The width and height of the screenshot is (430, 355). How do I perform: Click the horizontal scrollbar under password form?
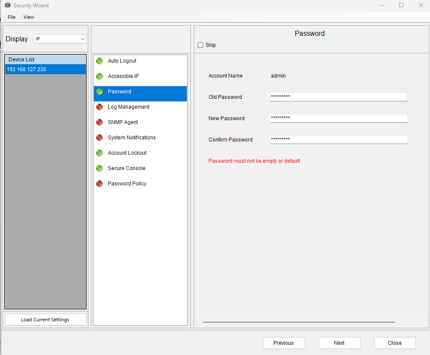(x=299, y=322)
